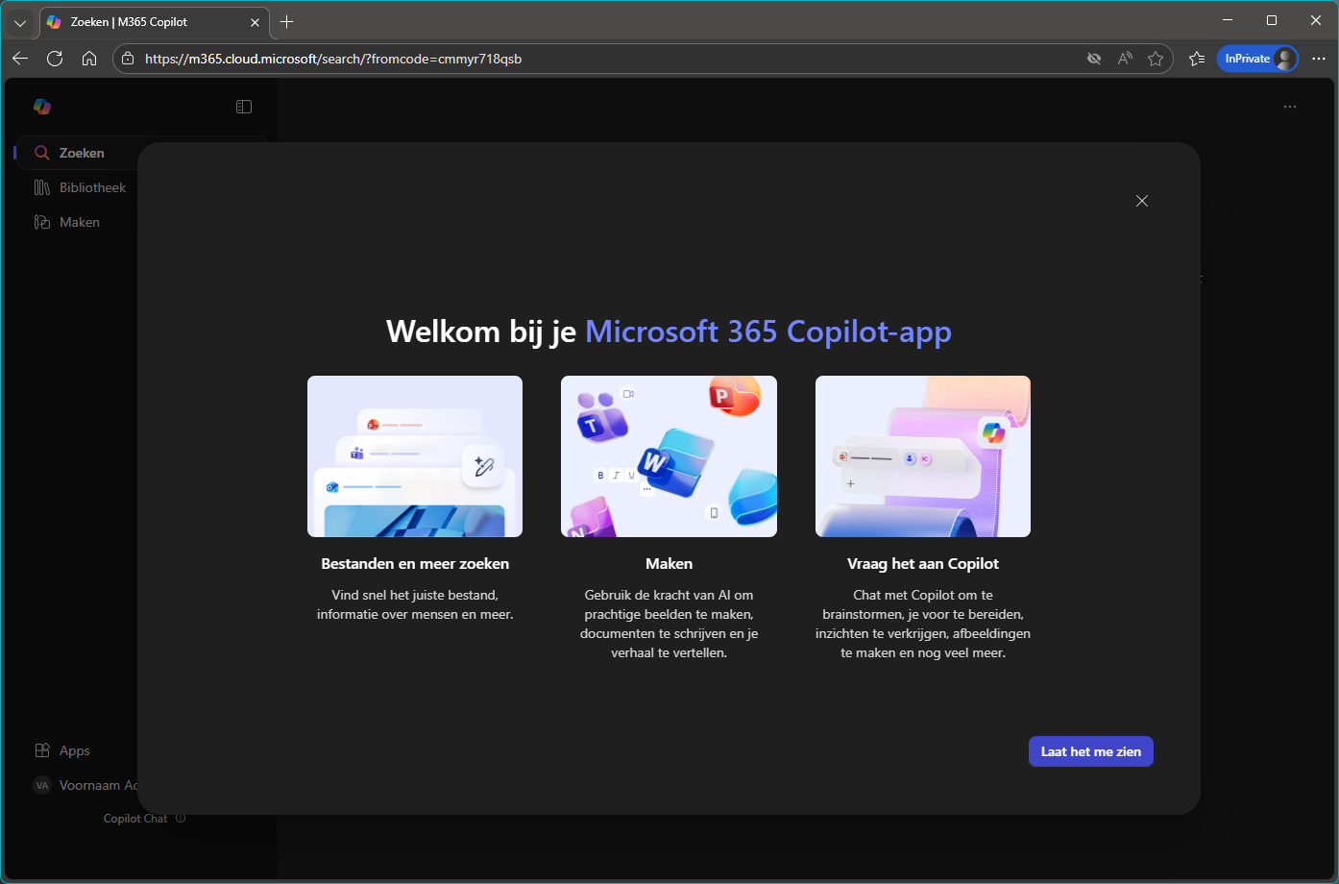This screenshot has height=884, width=1339.
Task: Open a new browser tab
Action: 287,22
